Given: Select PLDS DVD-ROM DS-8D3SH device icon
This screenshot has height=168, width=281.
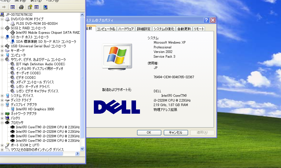Looking at the screenshot, I should point(13,23).
